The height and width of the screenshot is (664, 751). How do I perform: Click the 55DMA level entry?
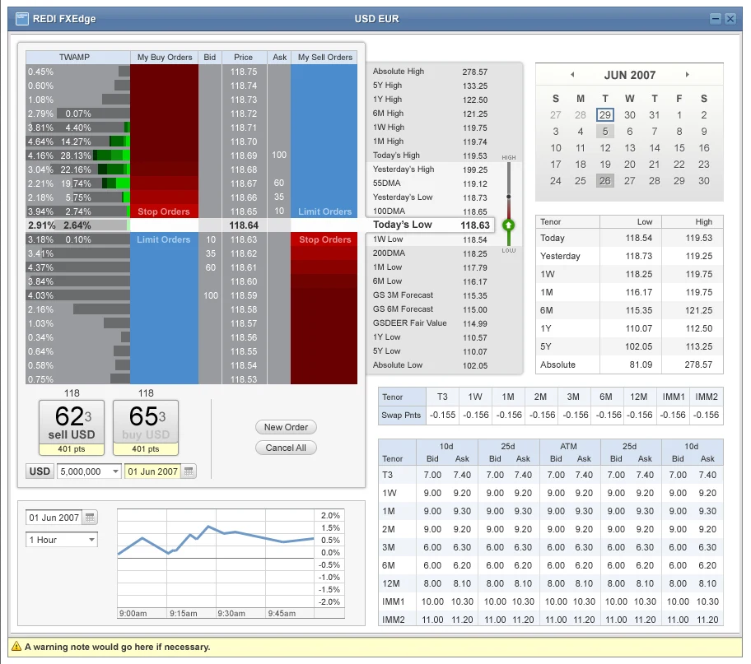[430, 183]
